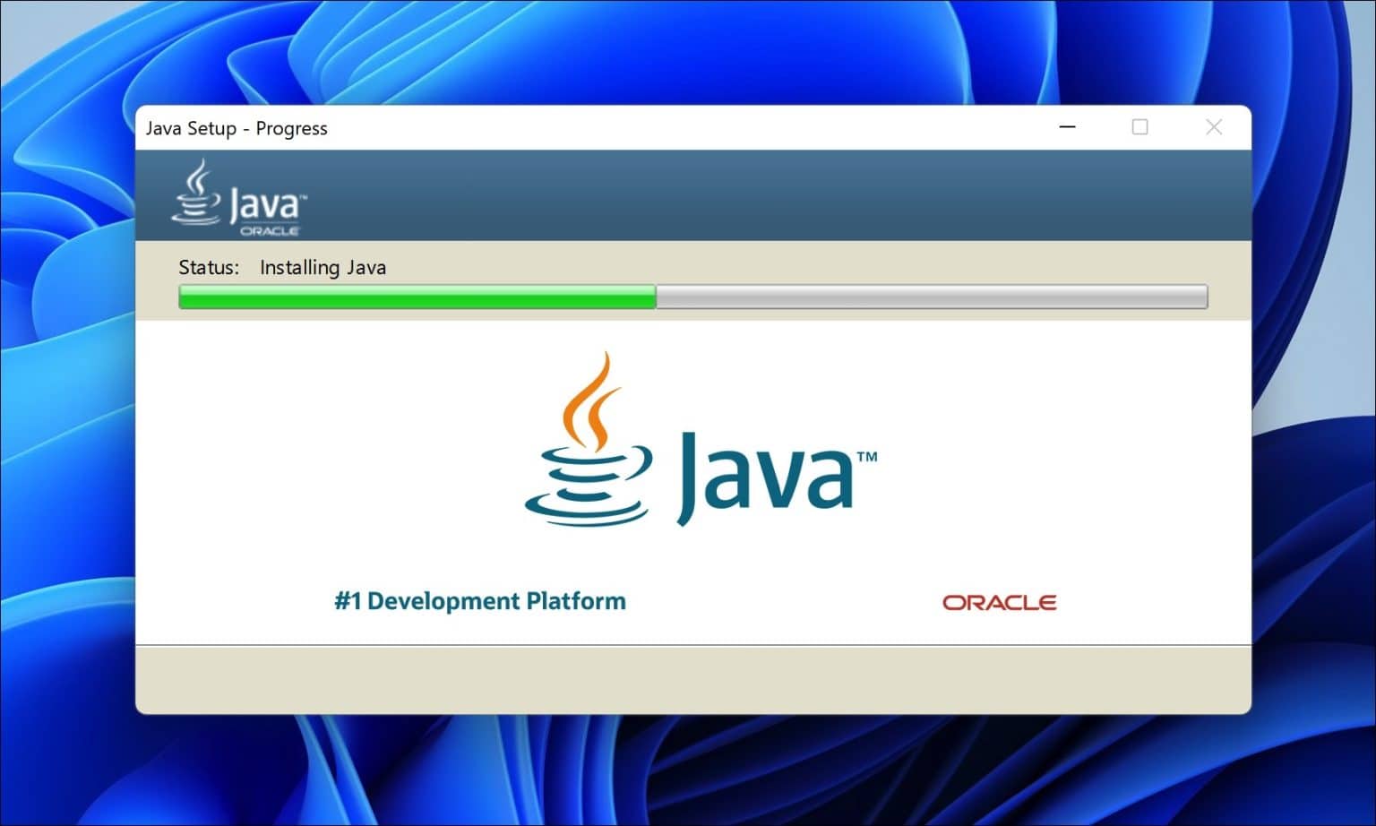Viewport: 1376px width, 826px height.
Task: Click the "Status:" label
Action: (209, 267)
